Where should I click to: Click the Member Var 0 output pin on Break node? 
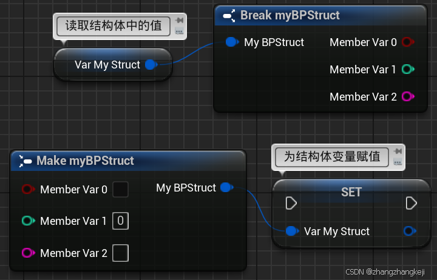click(x=408, y=42)
